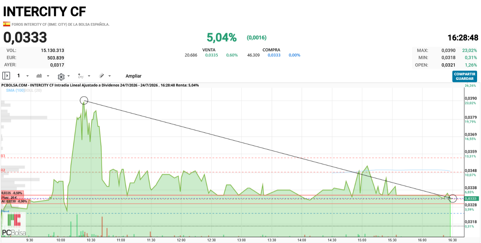Viewport: 481px width, 243px height.
Task: Click the 15:00 time axis label
Action: [362, 240]
